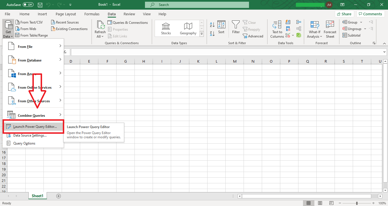Open Data Source Settings
The image size is (388, 206).
pos(33,135)
